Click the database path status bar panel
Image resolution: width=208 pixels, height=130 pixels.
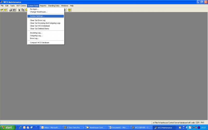pos(173,123)
